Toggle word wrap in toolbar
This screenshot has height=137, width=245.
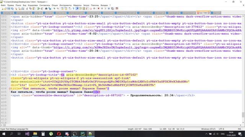tap(70, 8)
